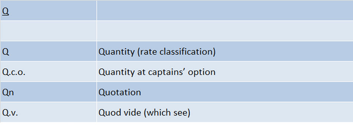Select the blank second-row right cell
Screen dimensions: 353x140
click(225, 31)
